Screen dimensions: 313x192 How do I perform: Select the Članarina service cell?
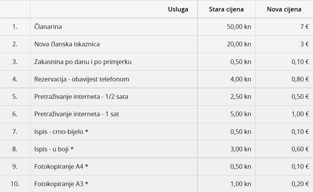tap(48, 27)
